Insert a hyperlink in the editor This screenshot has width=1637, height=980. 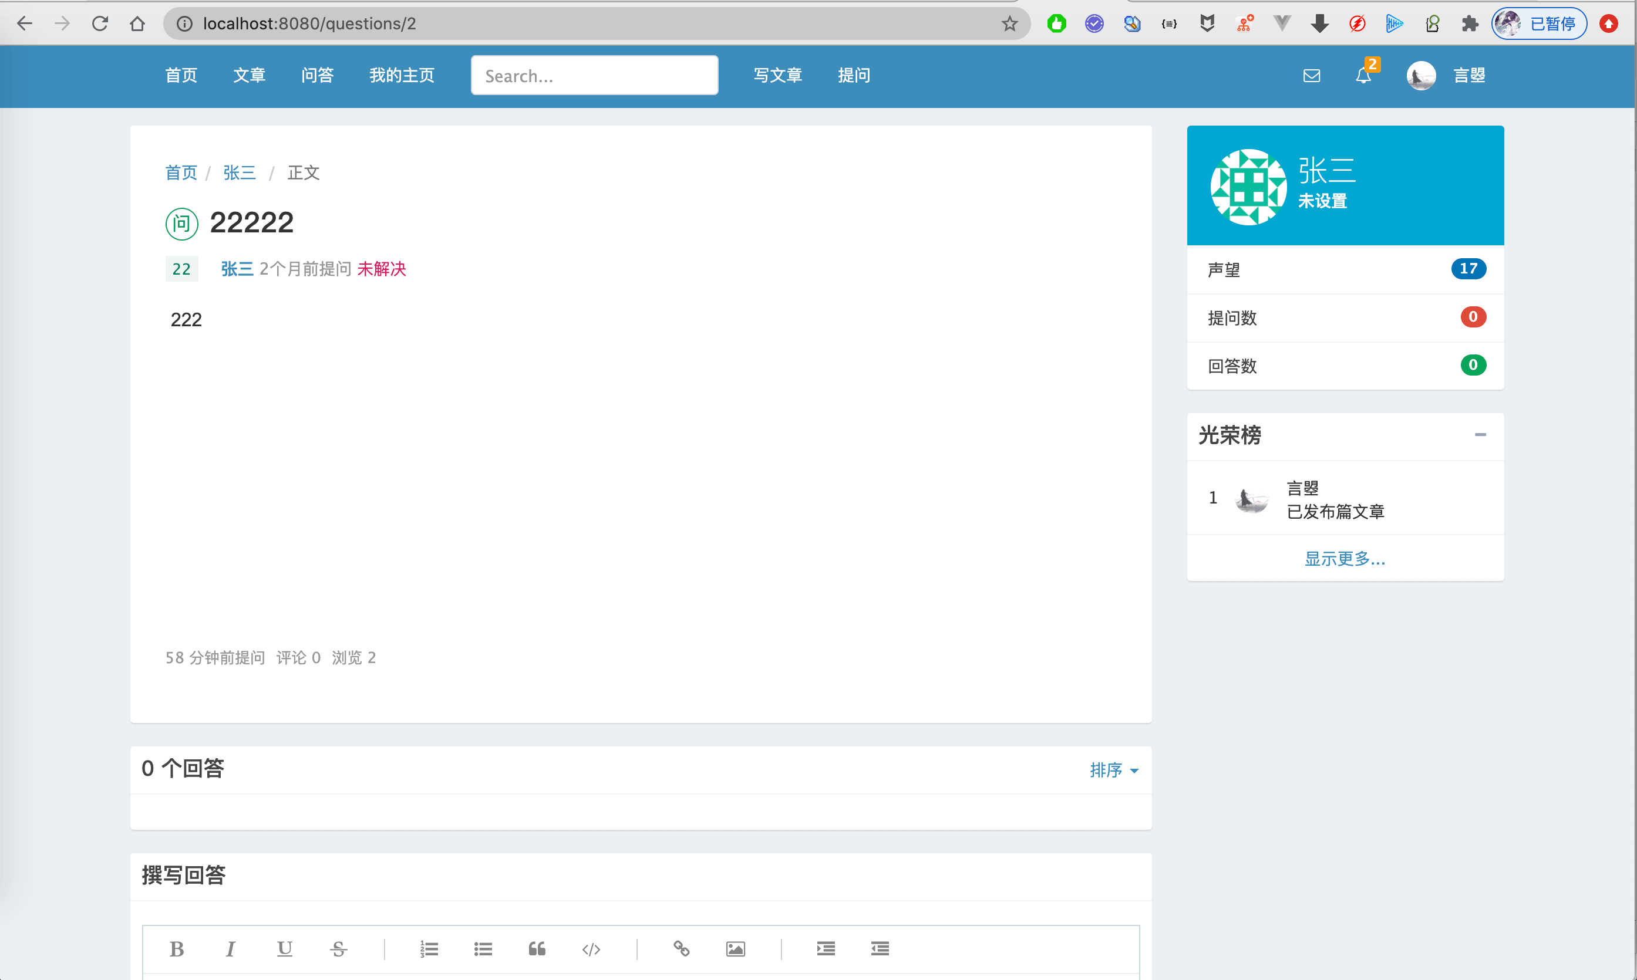pos(682,949)
